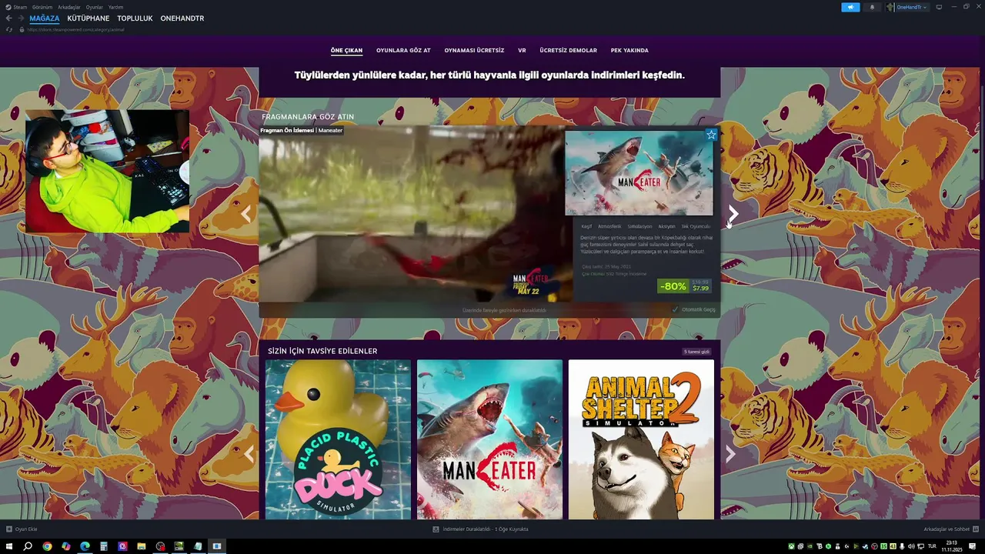
Task: Open the clock showing 23:13
Action: pyautogui.click(x=952, y=546)
